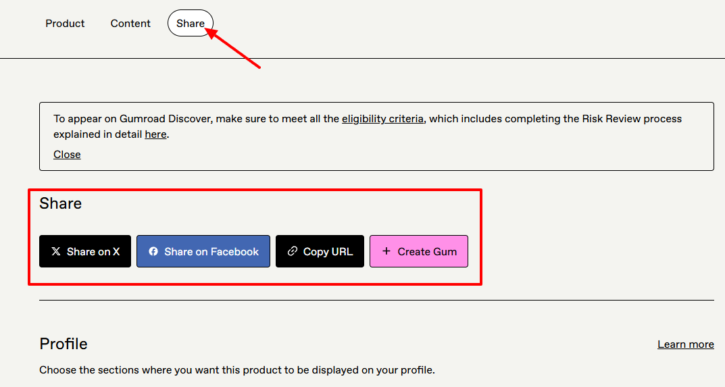Select the outlined Share tab
The image size is (725, 387).
point(191,23)
